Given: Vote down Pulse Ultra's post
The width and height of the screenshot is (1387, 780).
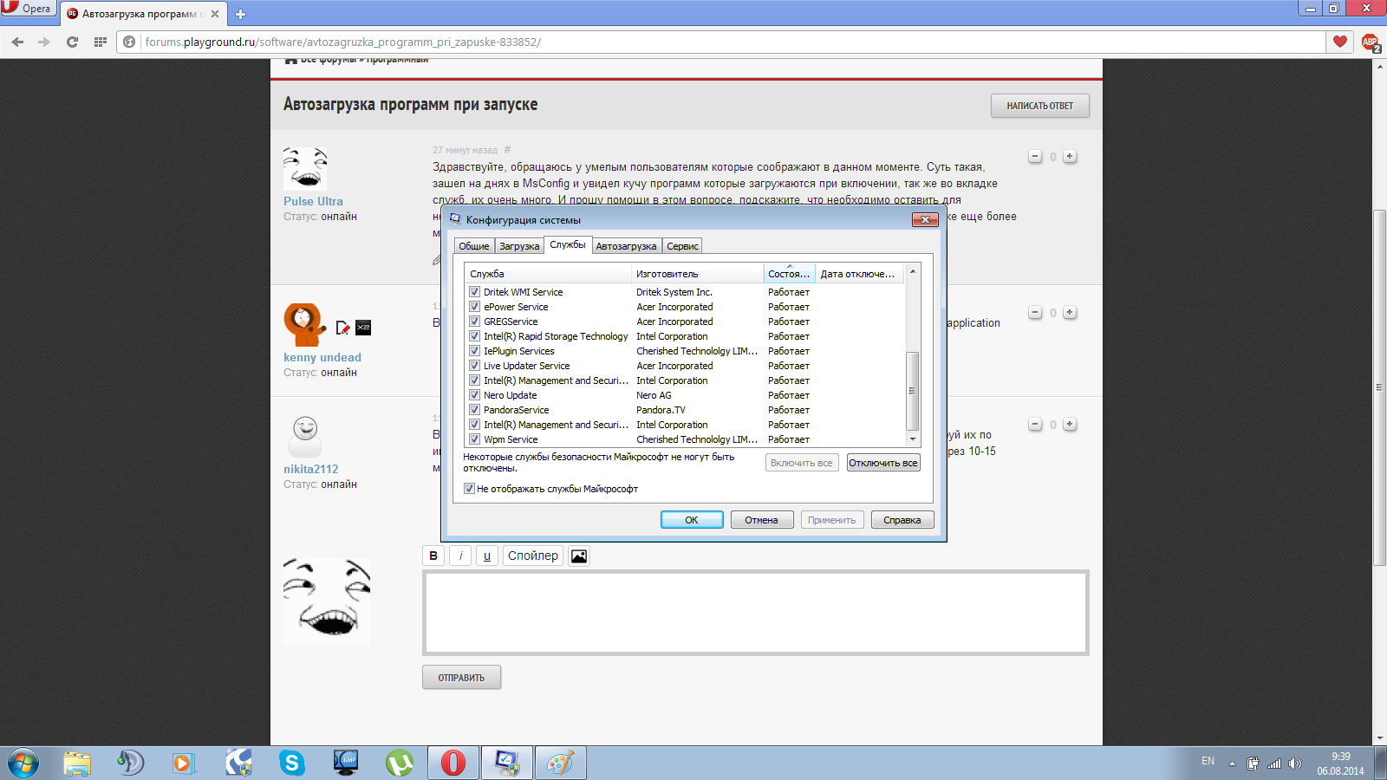Looking at the screenshot, I should pos(1035,157).
